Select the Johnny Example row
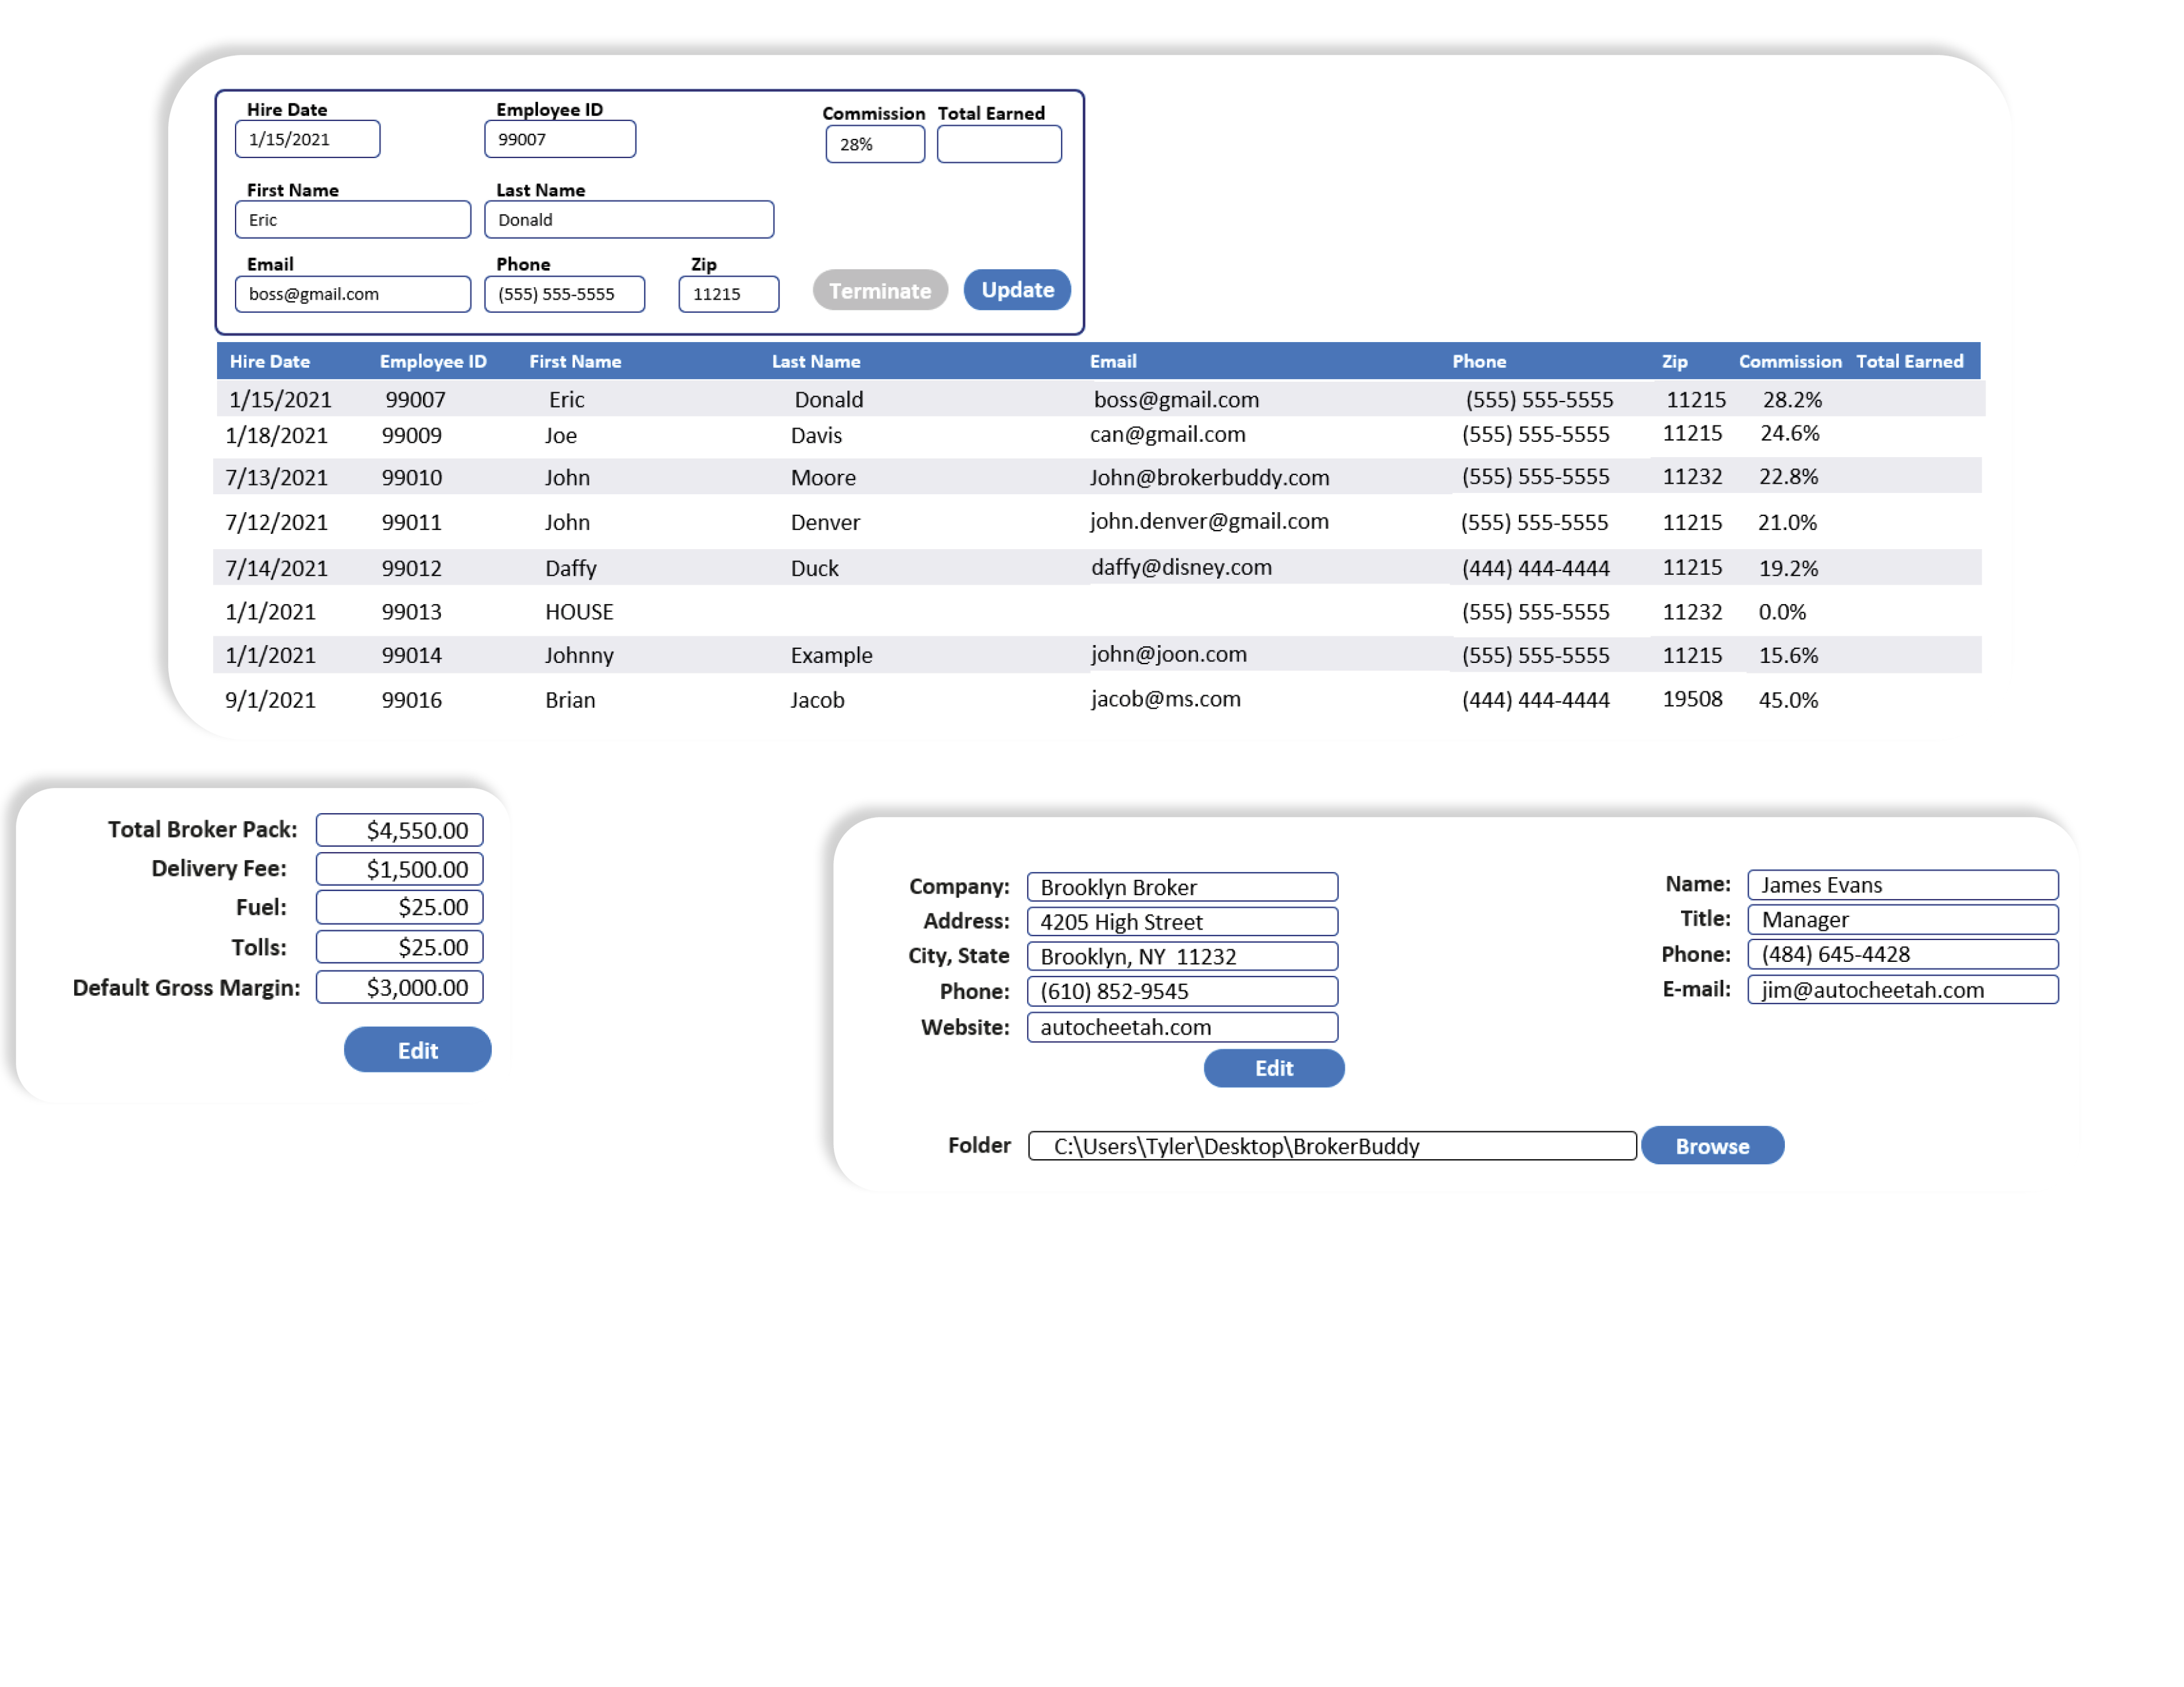Viewport: 2184px width, 1687px height. tap(1097, 656)
